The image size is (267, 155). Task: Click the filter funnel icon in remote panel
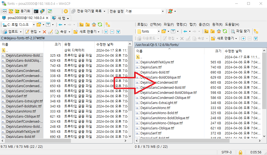click(173, 31)
